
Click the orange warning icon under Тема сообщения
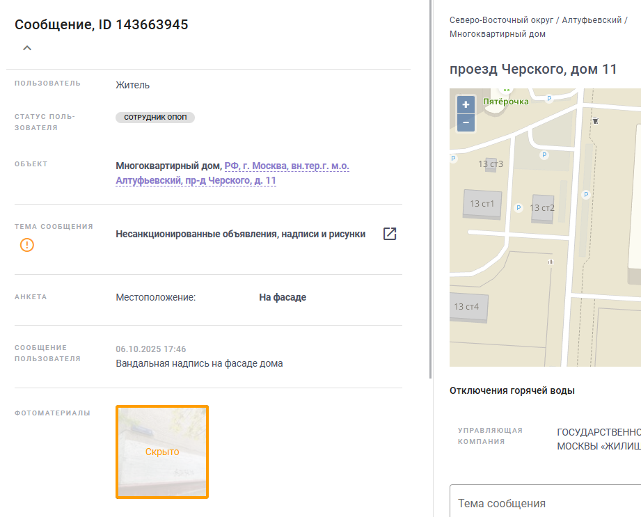tap(27, 245)
